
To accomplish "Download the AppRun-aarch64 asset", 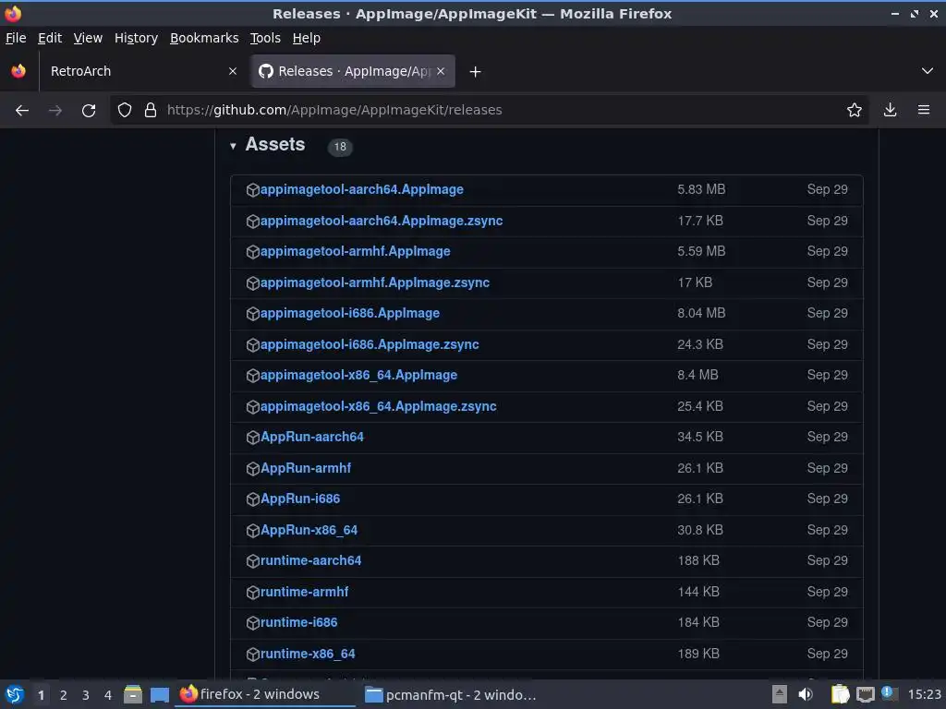I will pyautogui.click(x=312, y=437).
